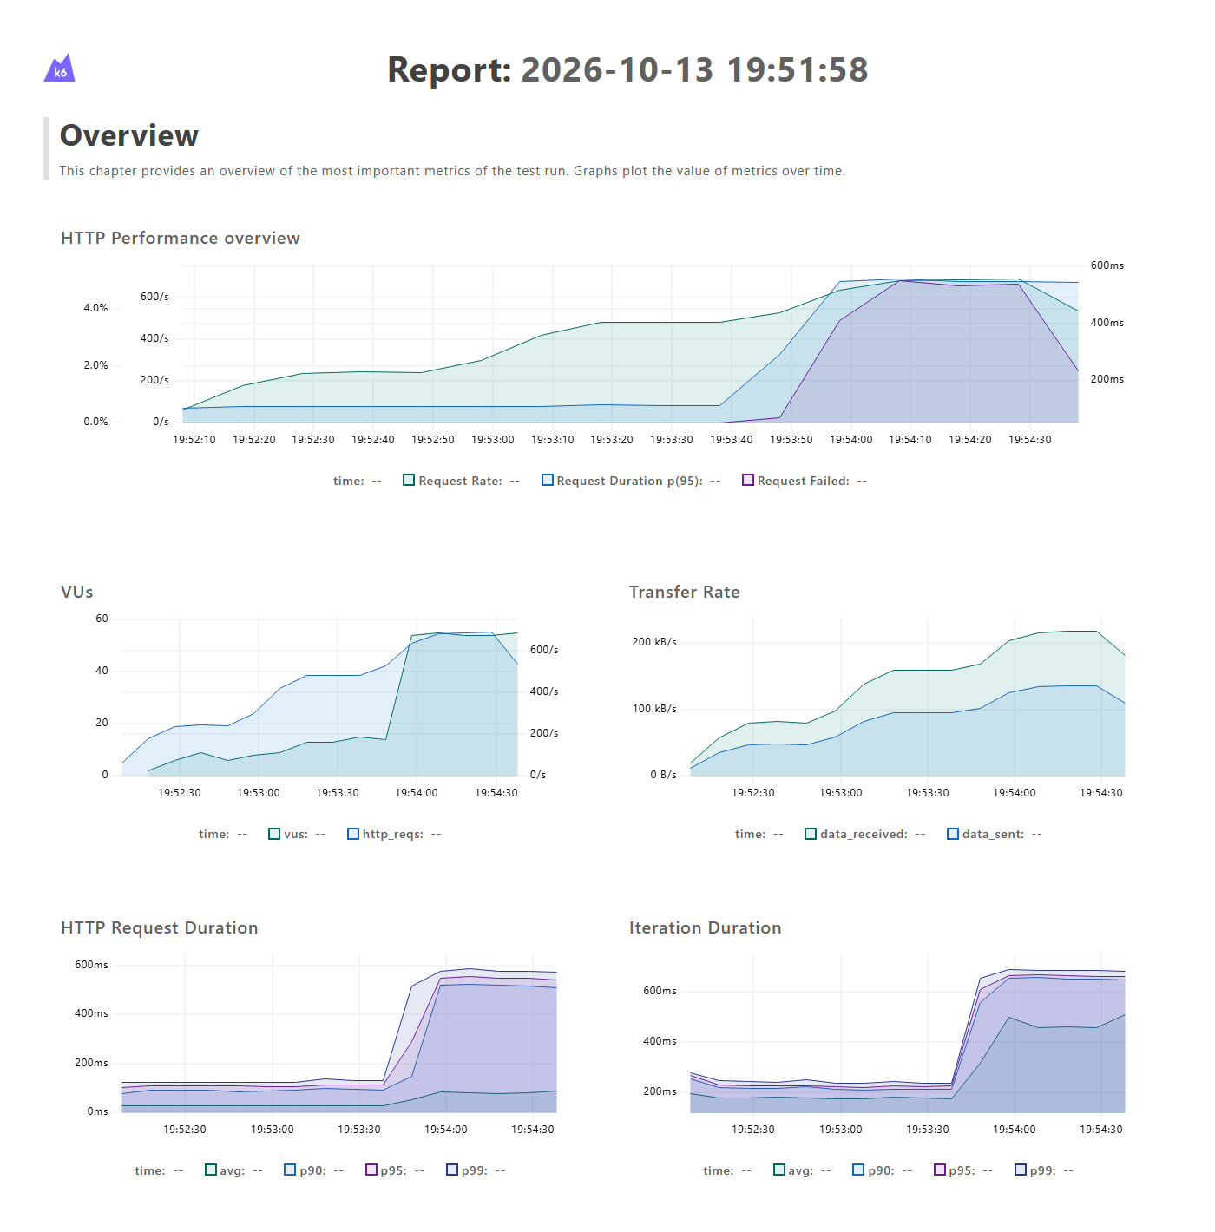The height and width of the screenshot is (1232, 1215).
Task: Click the HTTP Request Duration chart title
Action: click(x=160, y=927)
